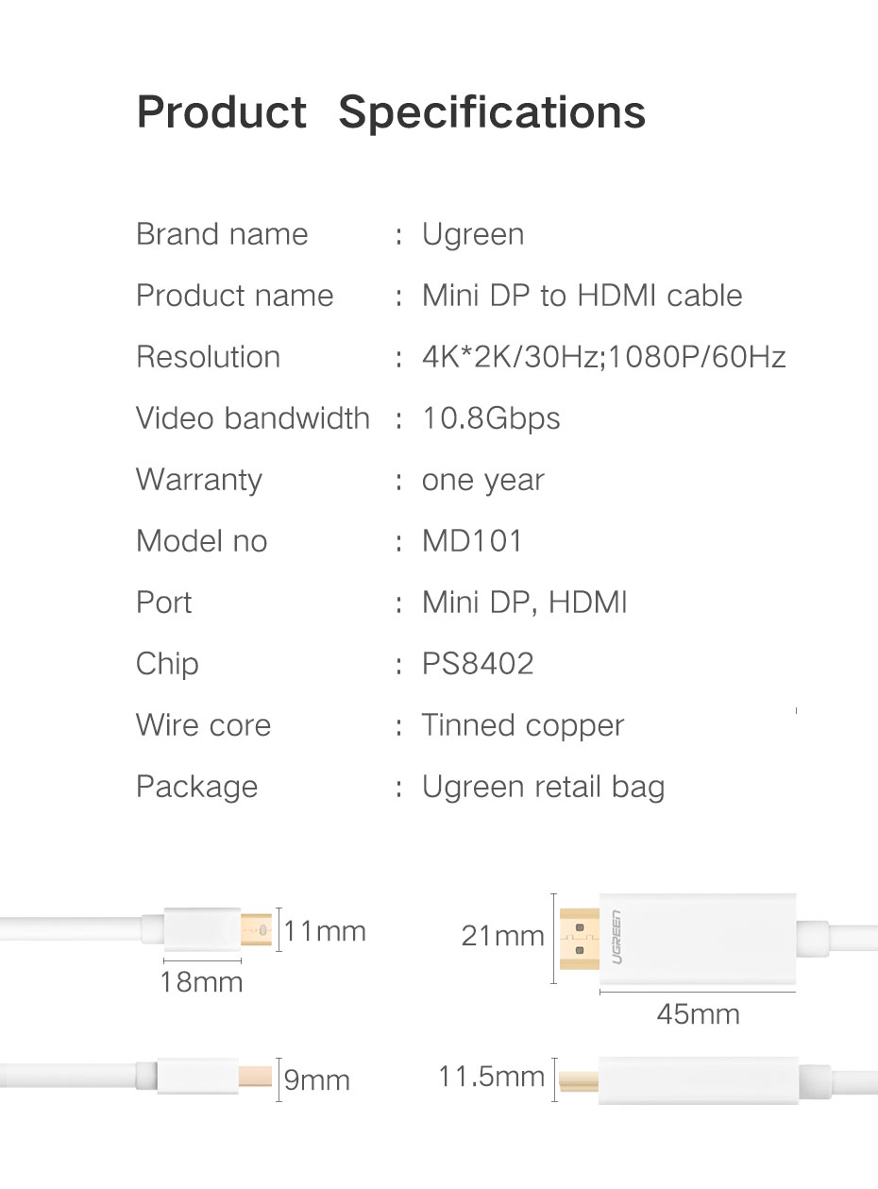This screenshot has width=878, height=1189.
Task: Click the 4K*2K/30Hz;1080P/60Hz resolution value
Action: pyautogui.click(x=604, y=357)
